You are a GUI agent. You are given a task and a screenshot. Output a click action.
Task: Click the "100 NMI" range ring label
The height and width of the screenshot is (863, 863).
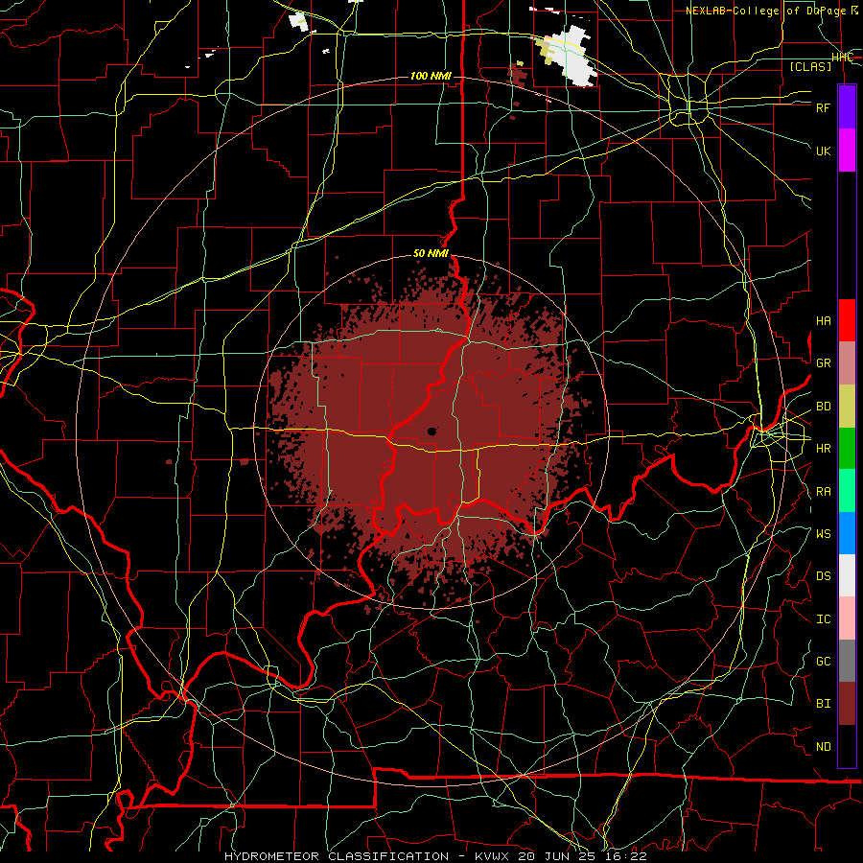[431, 76]
